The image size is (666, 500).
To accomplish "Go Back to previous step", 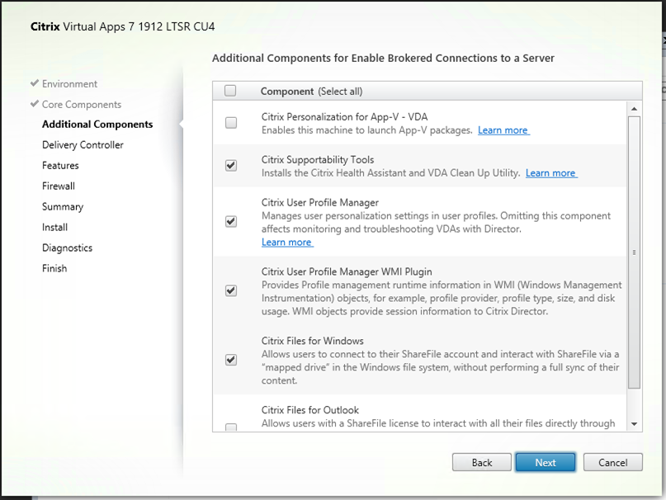I will click(482, 463).
